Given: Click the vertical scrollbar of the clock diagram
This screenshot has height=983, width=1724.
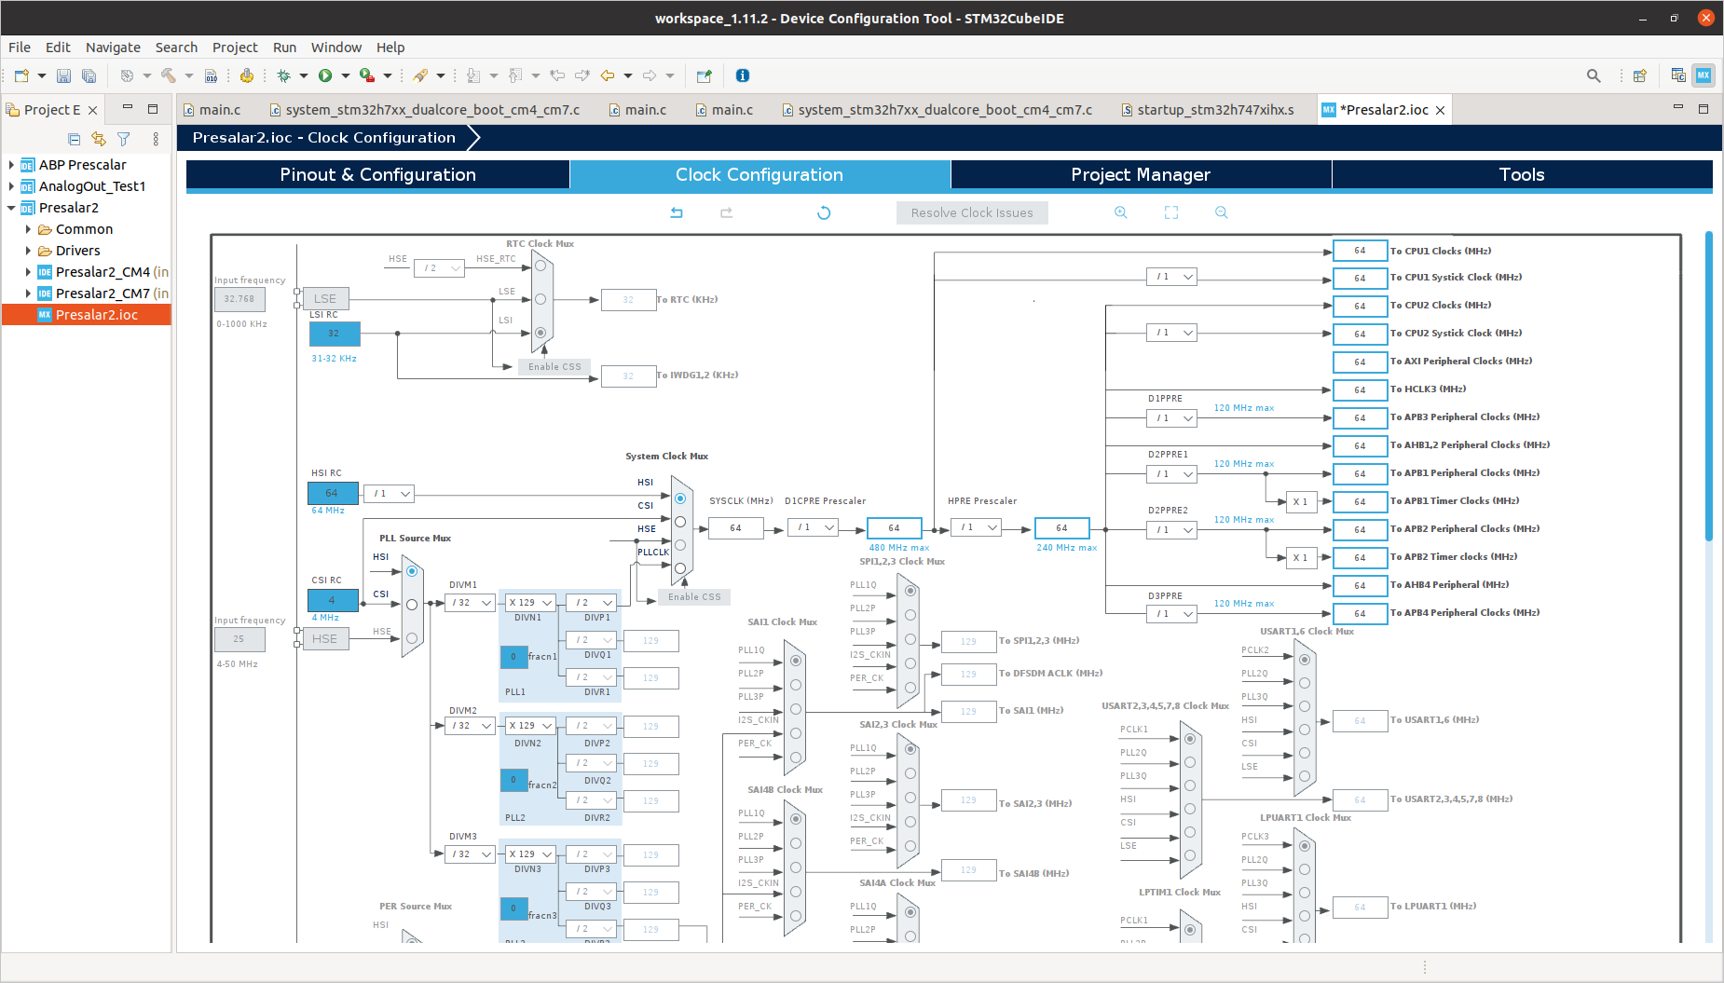Looking at the screenshot, I should [x=1709, y=387].
